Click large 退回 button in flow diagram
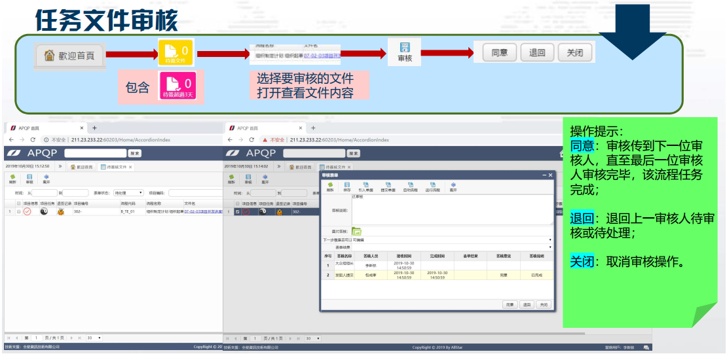The width and height of the screenshot is (727, 354). [x=536, y=53]
